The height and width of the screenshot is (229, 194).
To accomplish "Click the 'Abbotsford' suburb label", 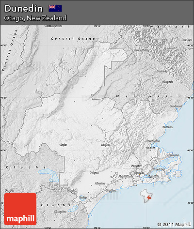I will coord(125,176).
